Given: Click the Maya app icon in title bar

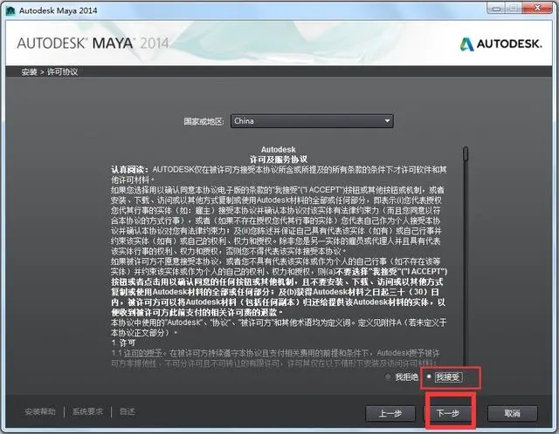Looking at the screenshot, I should pos(10,10).
